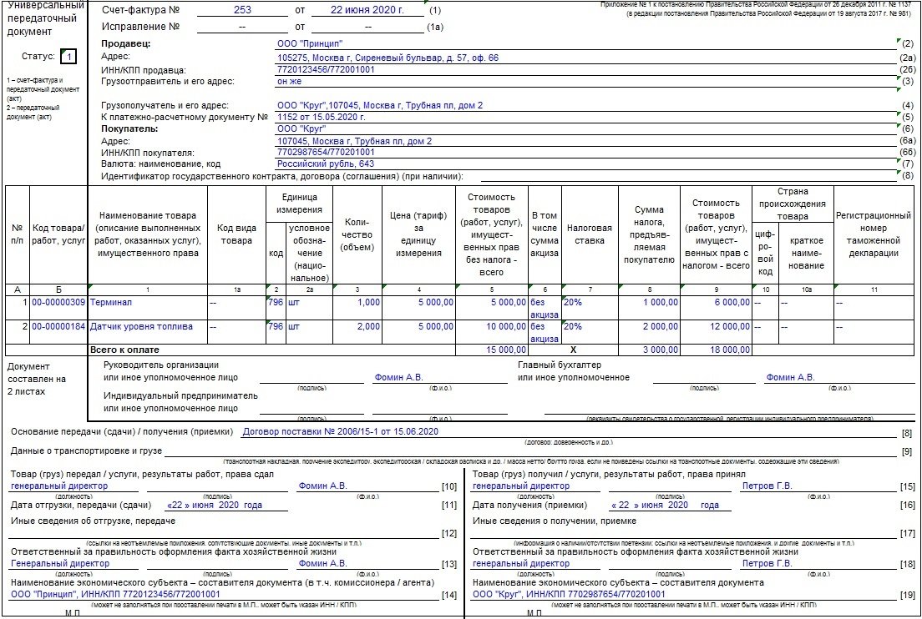Viewport: 922px width, 619px height.
Task: Click the Терминал item name cell
Action: 148,308
